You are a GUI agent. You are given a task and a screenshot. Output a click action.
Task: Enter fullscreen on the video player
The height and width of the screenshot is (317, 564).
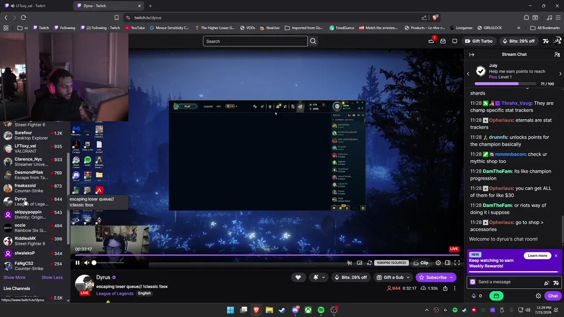(457, 263)
